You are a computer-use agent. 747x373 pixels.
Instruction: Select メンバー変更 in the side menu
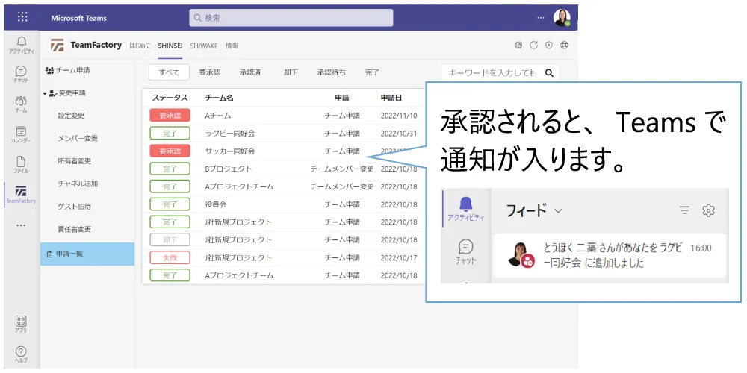(x=78, y=138)
